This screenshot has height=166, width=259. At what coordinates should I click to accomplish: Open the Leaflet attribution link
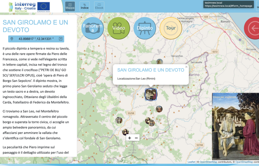pos(191,162)
